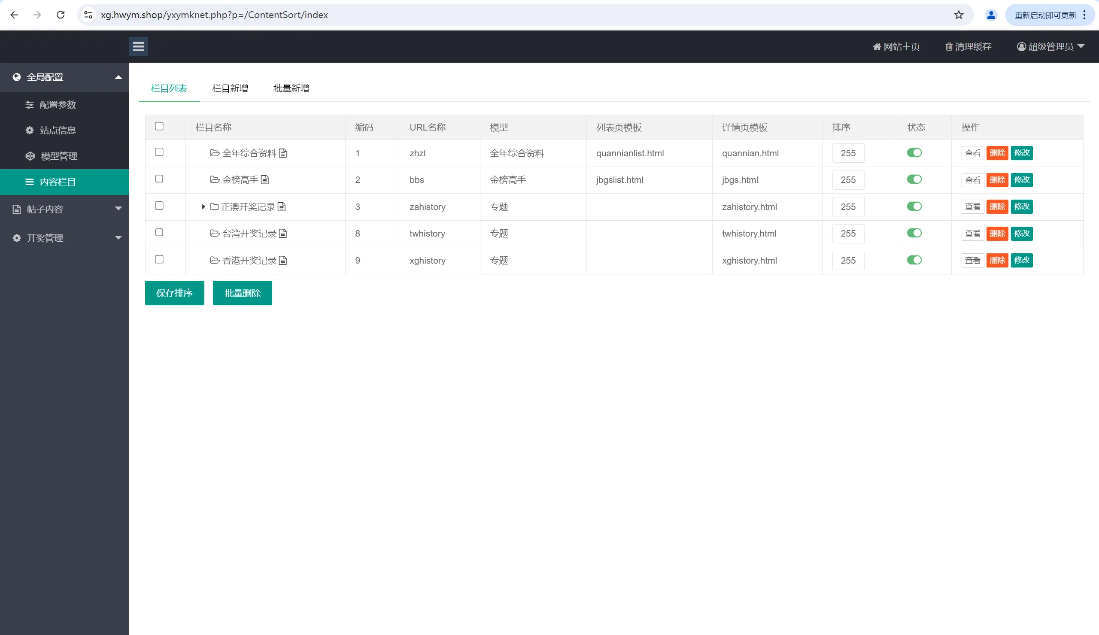Check the select-all checkbox in the table header

pyautogui.click(x=159, y=127)
